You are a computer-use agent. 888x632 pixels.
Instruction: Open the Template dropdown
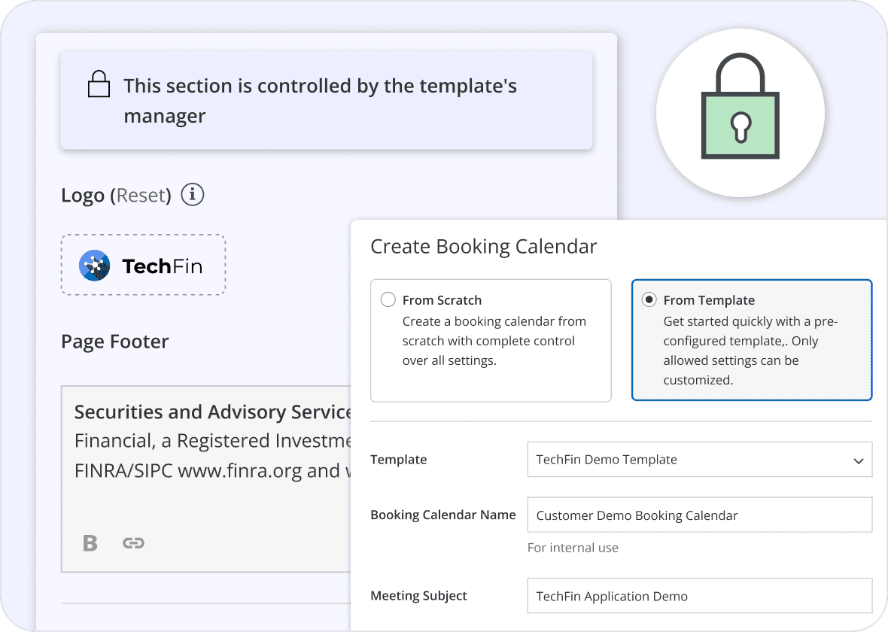tap(699, 459)
